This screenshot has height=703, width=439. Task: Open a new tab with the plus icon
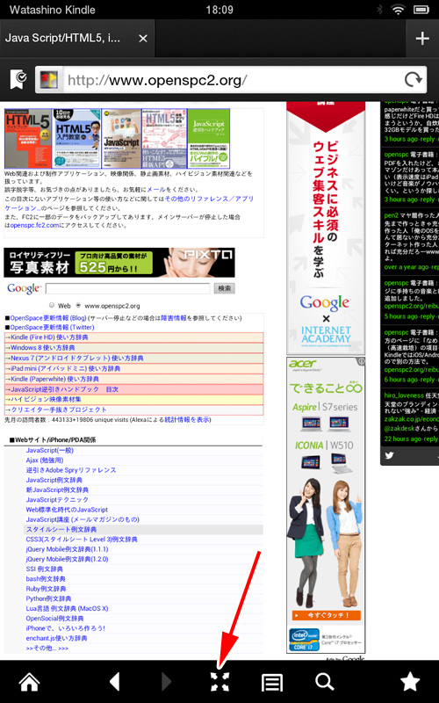(x=422, y=39)
